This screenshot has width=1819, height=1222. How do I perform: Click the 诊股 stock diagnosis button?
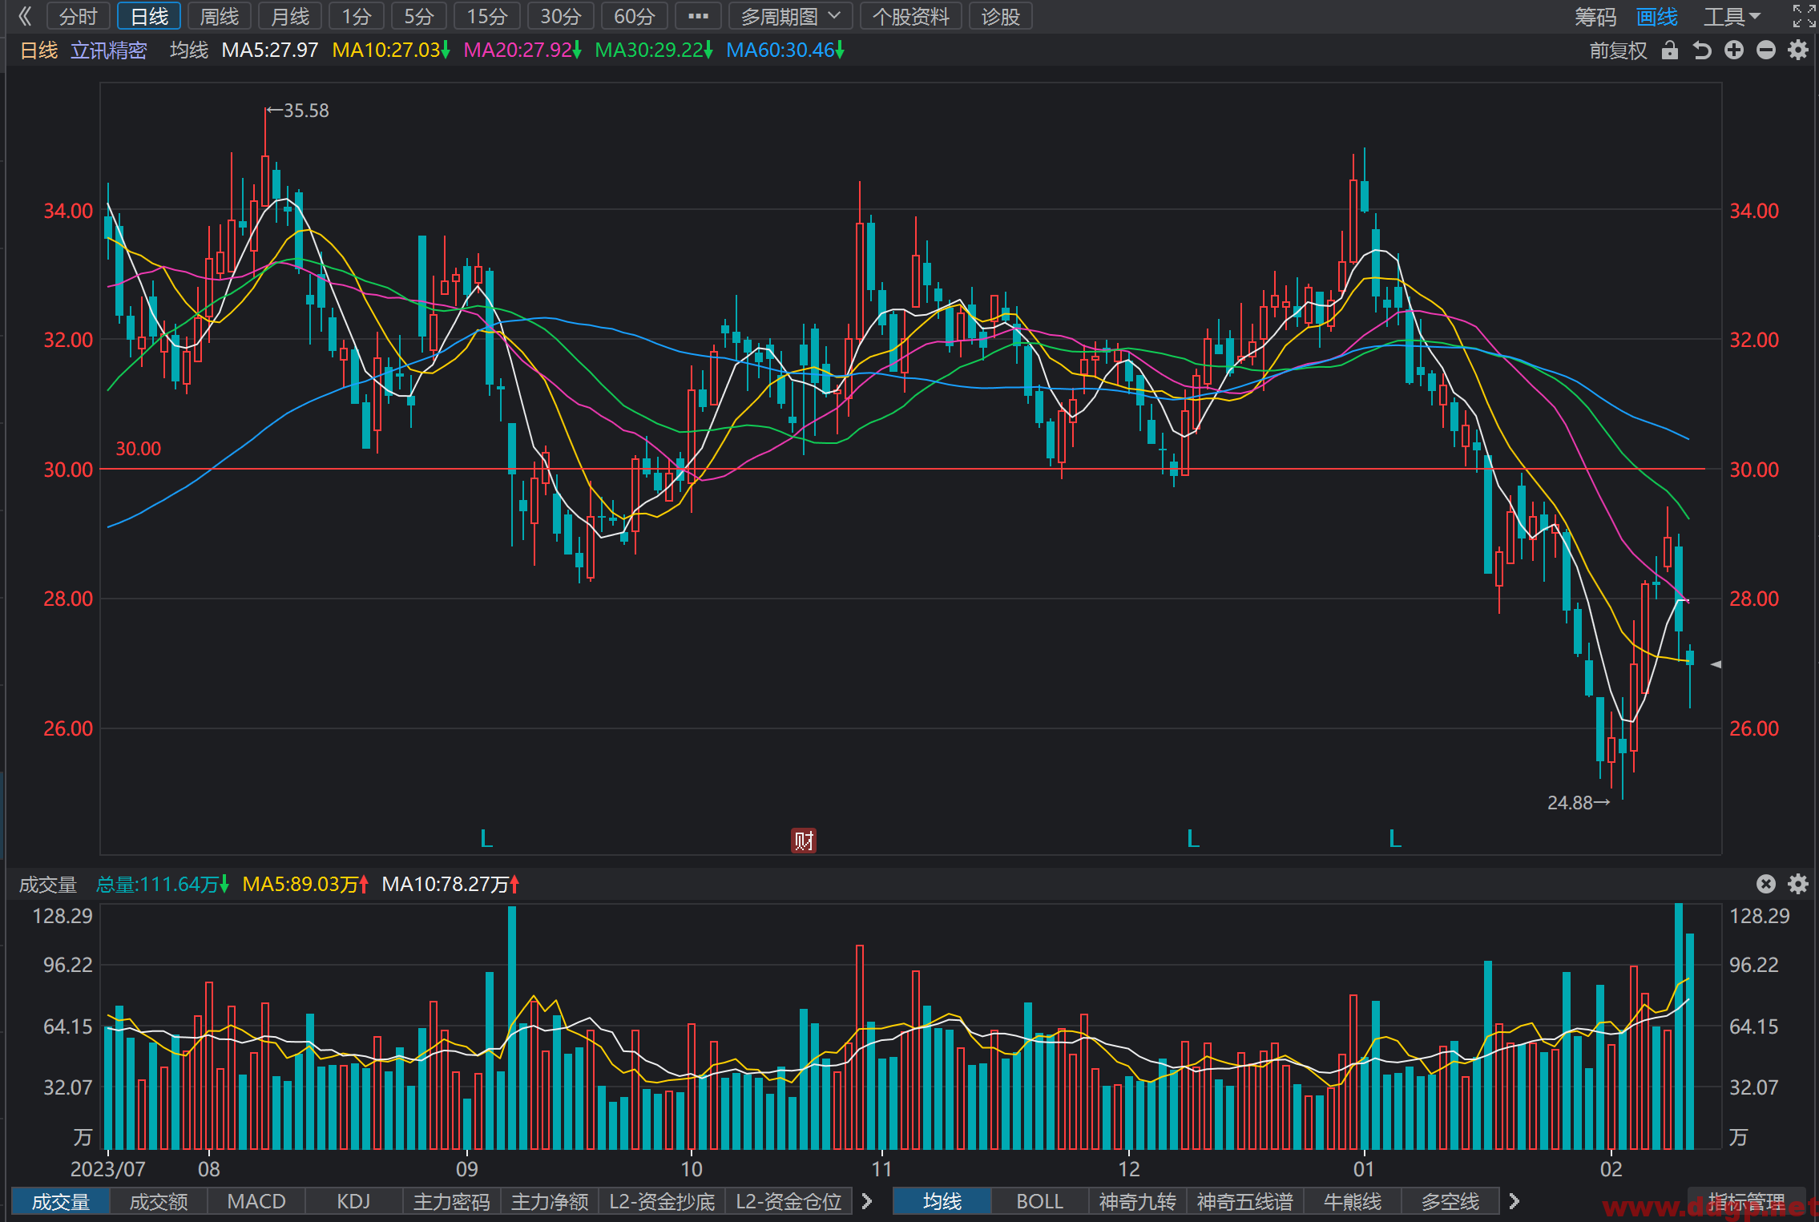pos(1001,17)
